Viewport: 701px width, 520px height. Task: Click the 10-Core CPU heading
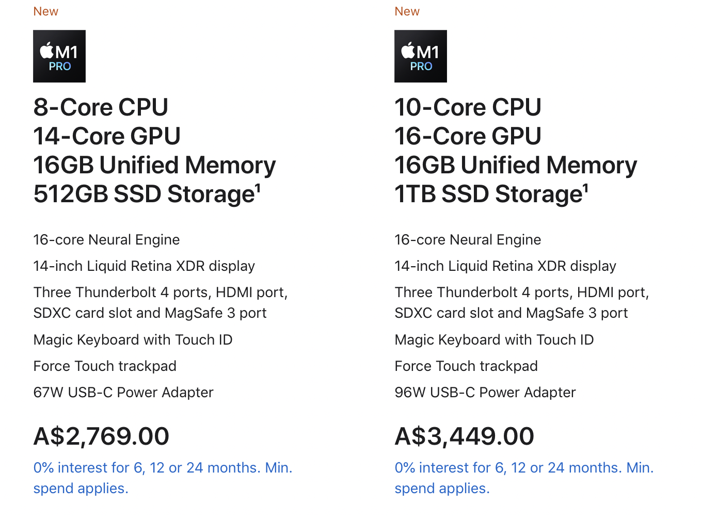(x=468, y=107)
